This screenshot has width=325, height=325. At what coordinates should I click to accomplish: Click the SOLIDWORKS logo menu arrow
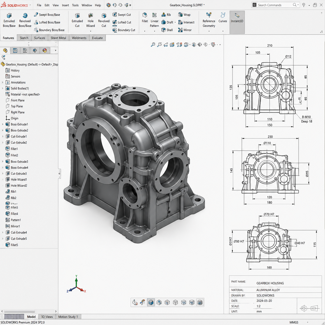point(30,5)
